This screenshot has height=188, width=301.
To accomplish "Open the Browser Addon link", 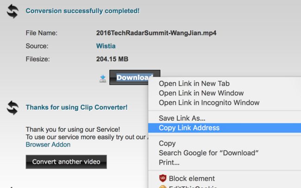I will (x=48, y=145).
